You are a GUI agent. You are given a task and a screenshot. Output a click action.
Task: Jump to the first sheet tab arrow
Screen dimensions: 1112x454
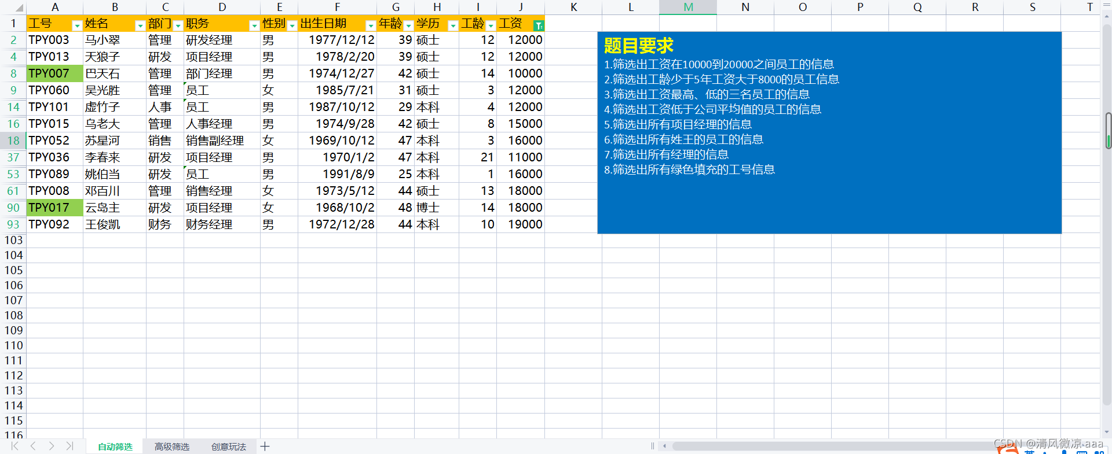coord(14,446)
